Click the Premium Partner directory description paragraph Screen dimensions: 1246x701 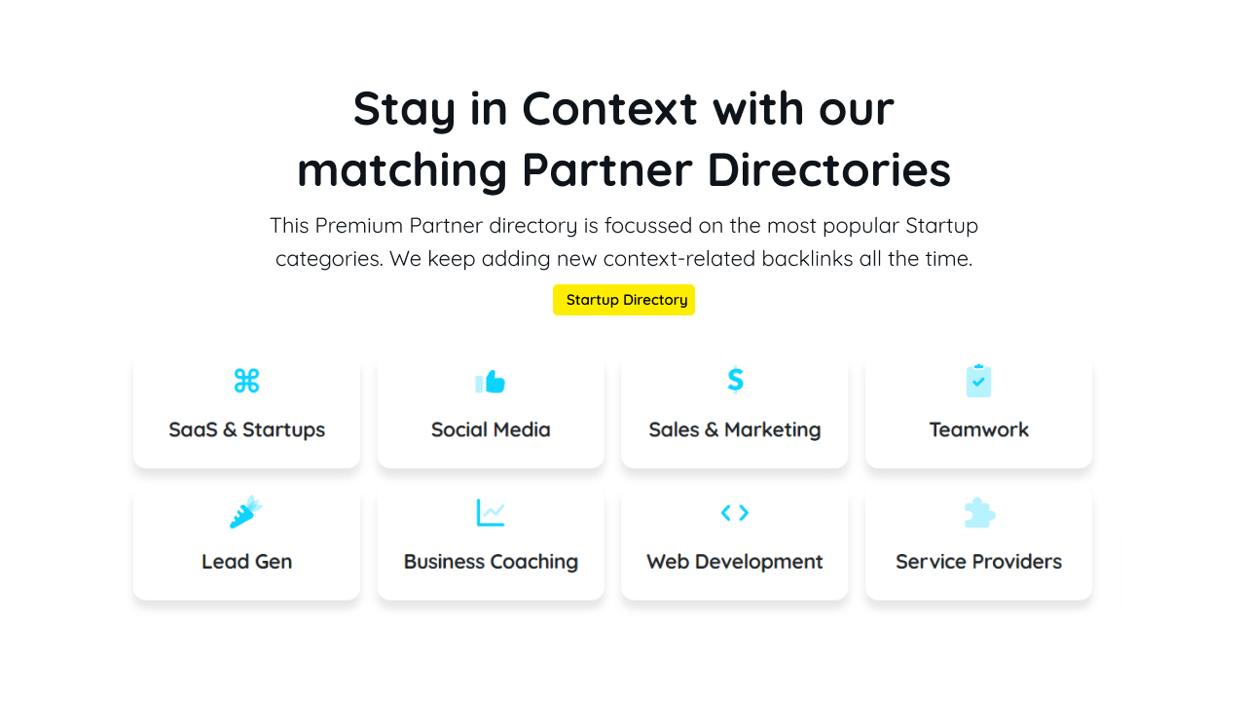tap(623, 242)
